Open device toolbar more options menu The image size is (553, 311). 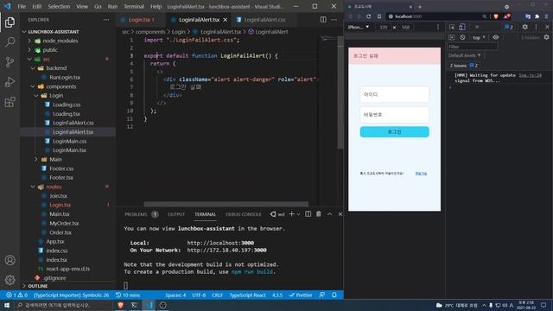tap(438, 27)
